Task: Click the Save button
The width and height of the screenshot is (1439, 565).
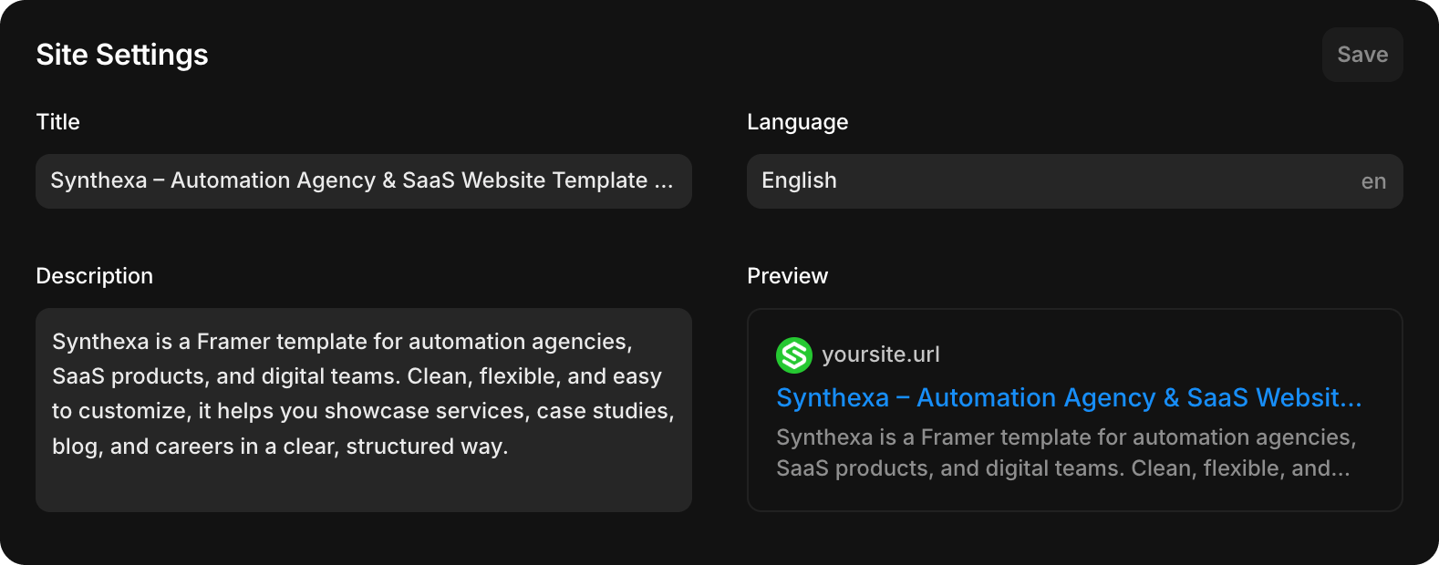Action: coord(1362,55)
